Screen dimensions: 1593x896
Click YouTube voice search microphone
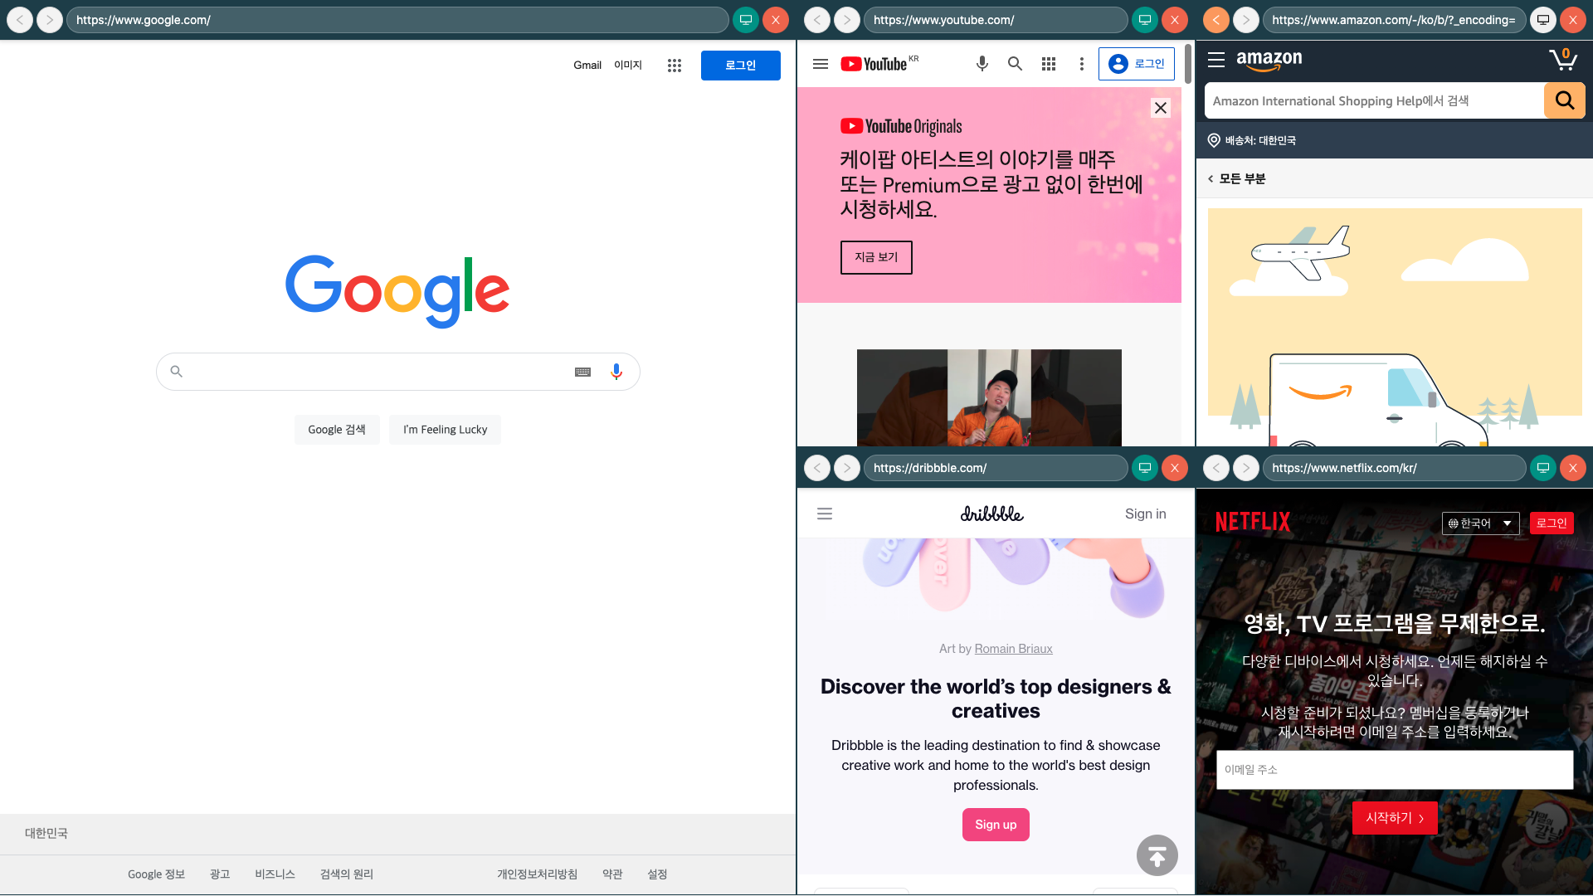982,64
